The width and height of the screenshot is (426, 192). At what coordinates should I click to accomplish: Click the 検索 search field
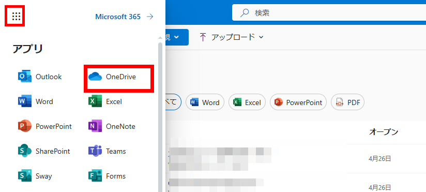[x=329, y=12]
